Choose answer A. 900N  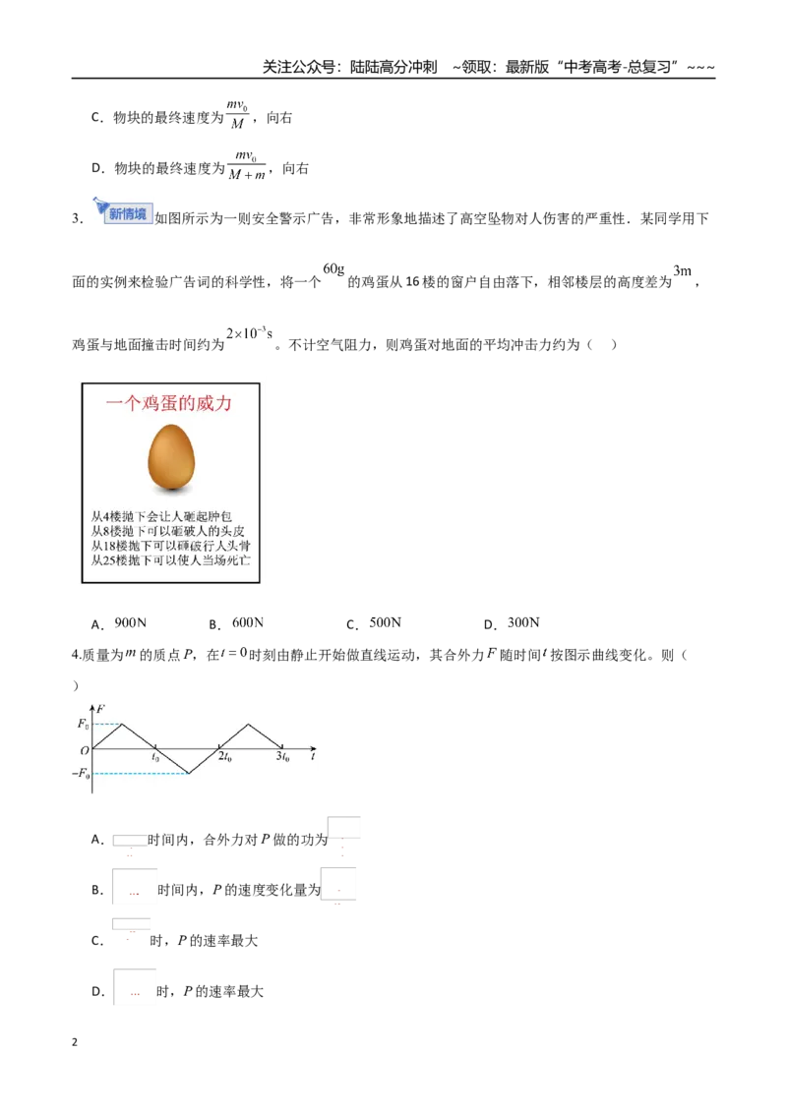coord(119,623)
